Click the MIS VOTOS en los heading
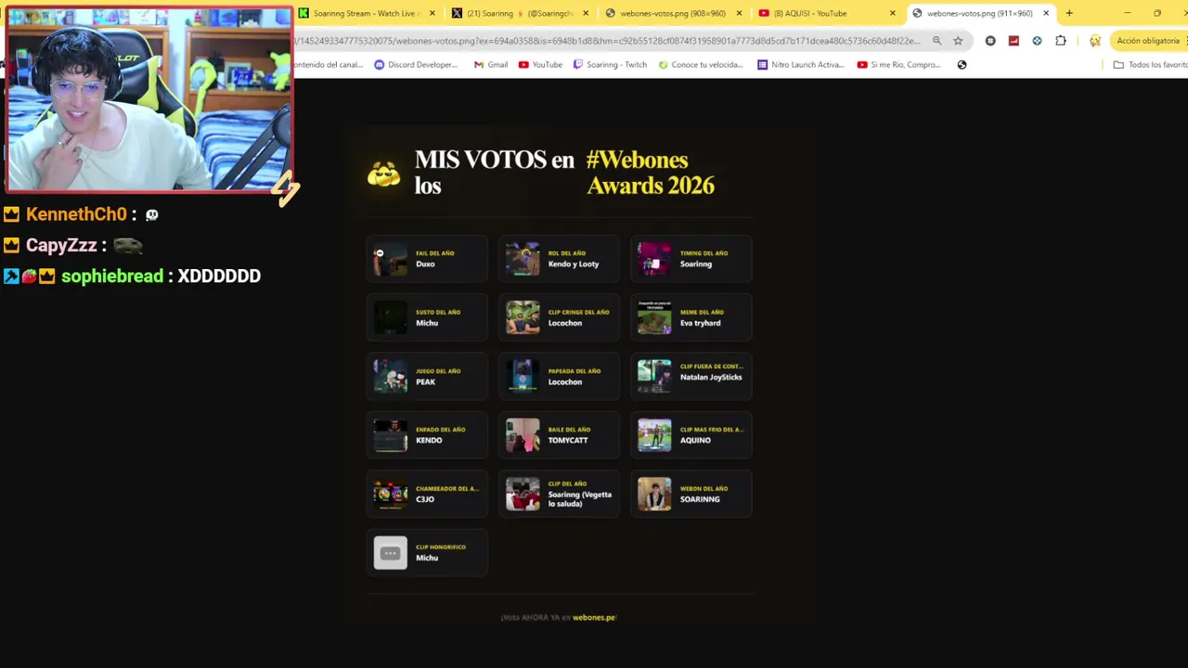The image size is (1188, 668). coord(494,173)
